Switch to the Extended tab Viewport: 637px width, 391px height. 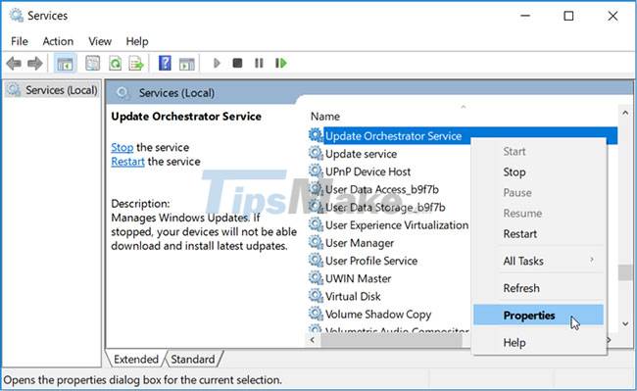coord(135,360)
